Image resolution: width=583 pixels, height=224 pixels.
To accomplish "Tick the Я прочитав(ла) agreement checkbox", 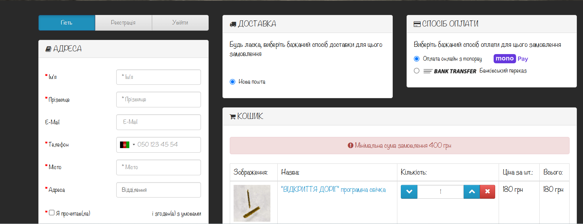I will point(52,213).
